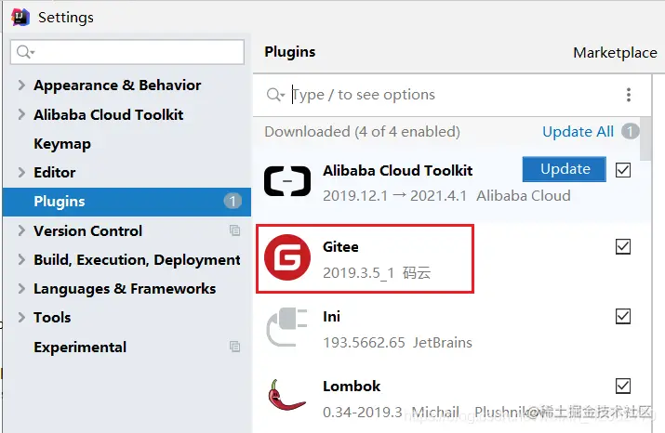Screen dimensions: 665x433
Task: Click the Alibaba Cloud Toolkit plugin icon
Action: [x=287, y=181]
